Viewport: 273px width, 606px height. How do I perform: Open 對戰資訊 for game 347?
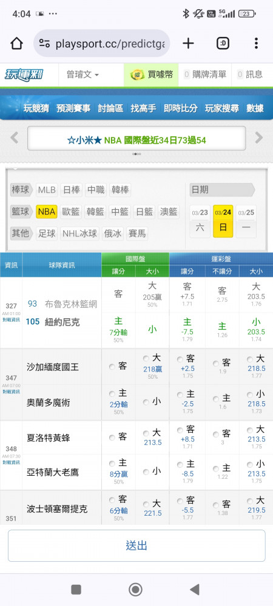click(11, 391)
